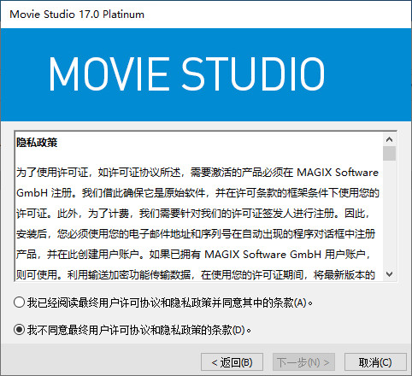Click the disagreement label text ending with (D)
412x376 pixels.
139,330
